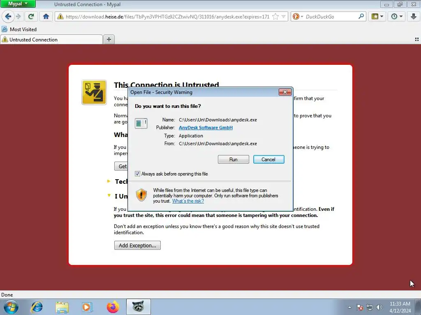
Task: Switch to the Mypal raccoon taskbar icon
Action: (x=138, y=307)
